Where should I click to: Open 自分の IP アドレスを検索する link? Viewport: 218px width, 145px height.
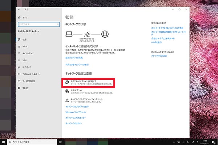point(163,38)
